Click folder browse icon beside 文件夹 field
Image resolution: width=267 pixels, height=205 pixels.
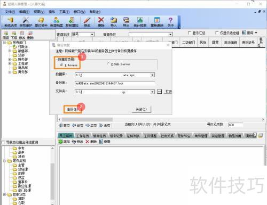click(x=160, y=92)
